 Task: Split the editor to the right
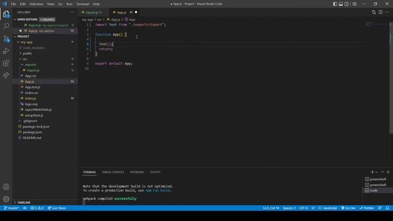point(381,12)
